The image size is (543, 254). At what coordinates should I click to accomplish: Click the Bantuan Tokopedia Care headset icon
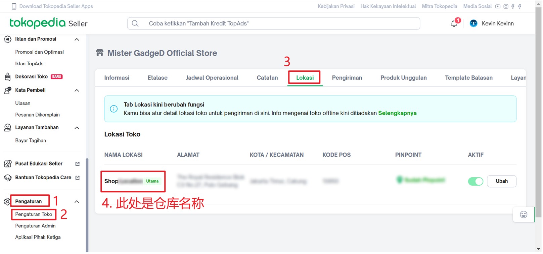point(7,178)
